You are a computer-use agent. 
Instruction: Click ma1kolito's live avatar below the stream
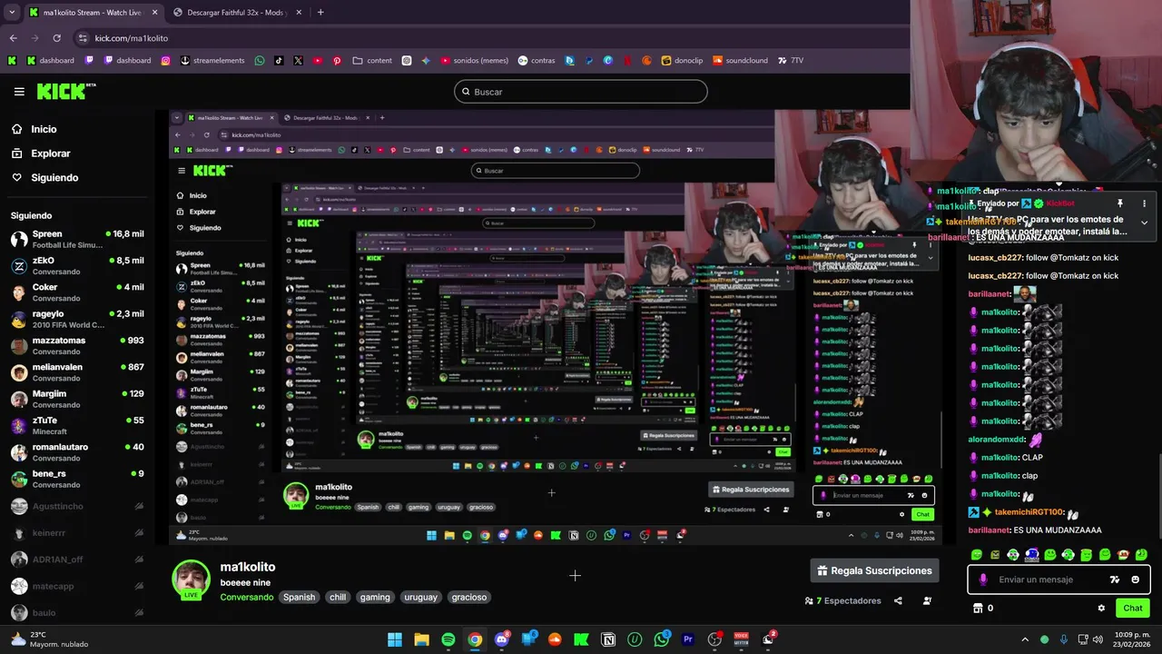tap(191, 580)
